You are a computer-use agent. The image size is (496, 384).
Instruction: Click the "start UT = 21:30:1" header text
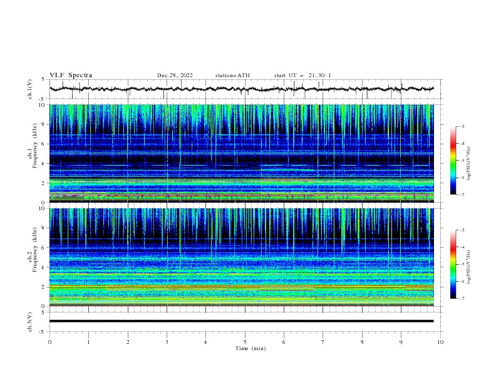coord(302,75)
